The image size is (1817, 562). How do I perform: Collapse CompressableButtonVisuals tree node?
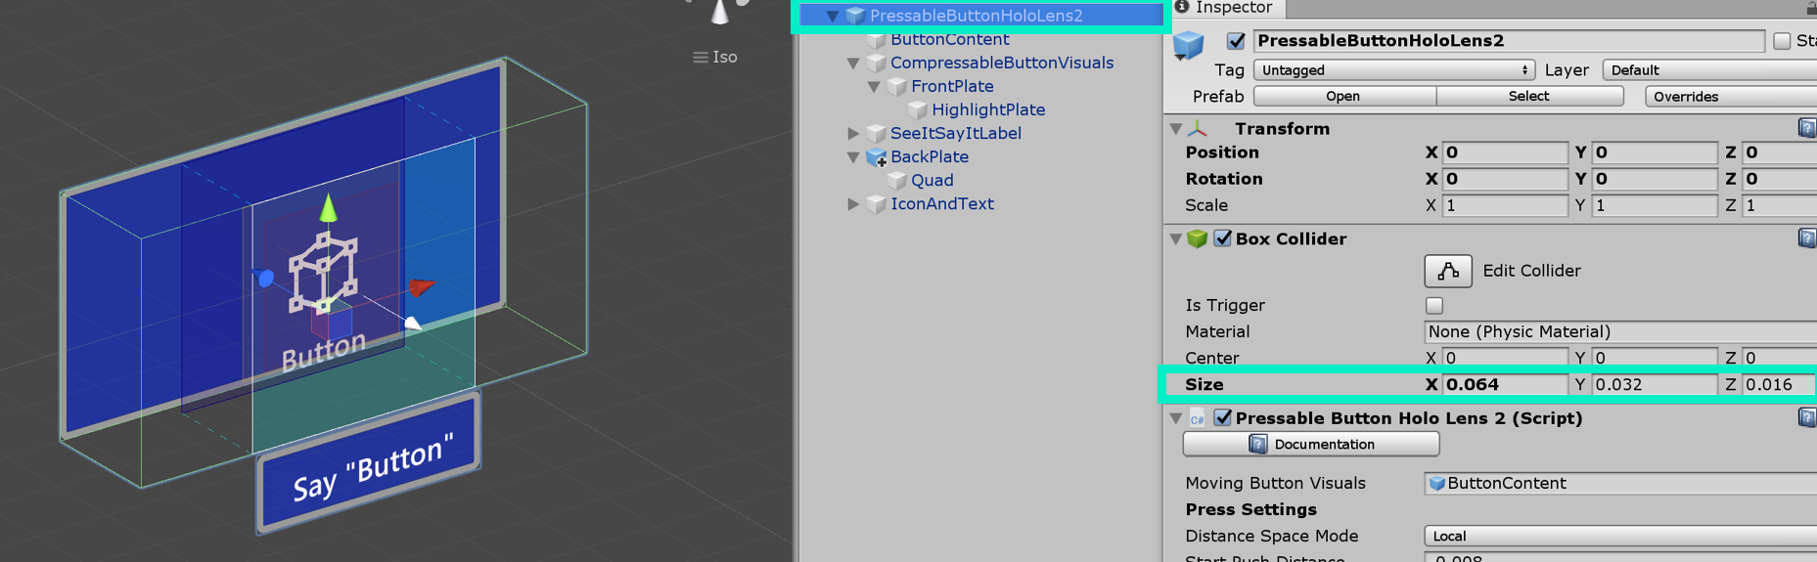853,64
